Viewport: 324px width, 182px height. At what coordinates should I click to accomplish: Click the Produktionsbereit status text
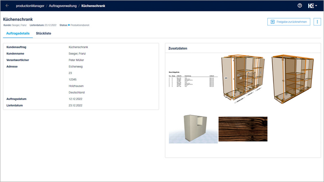[x=80, y=25]
